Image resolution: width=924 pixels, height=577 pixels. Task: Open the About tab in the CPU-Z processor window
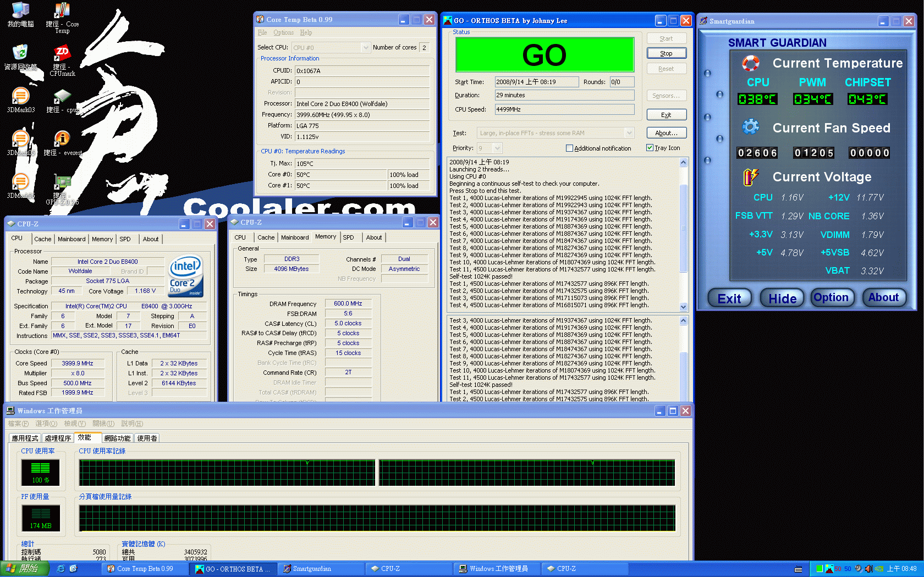[x=151, y=239]
